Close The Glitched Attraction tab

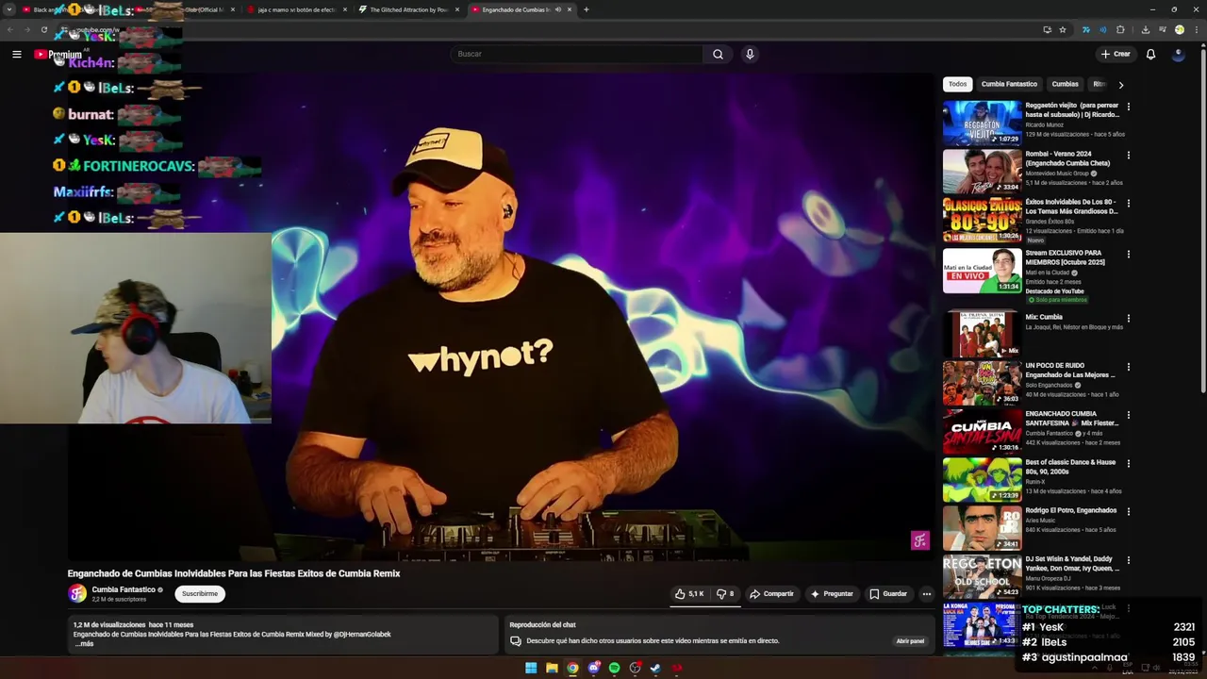coord(457,9)
